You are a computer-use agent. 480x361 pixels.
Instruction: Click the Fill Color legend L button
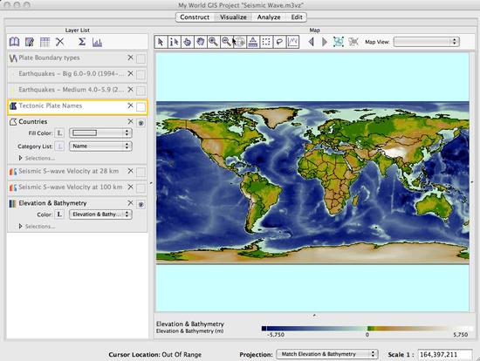pos(59,133)
